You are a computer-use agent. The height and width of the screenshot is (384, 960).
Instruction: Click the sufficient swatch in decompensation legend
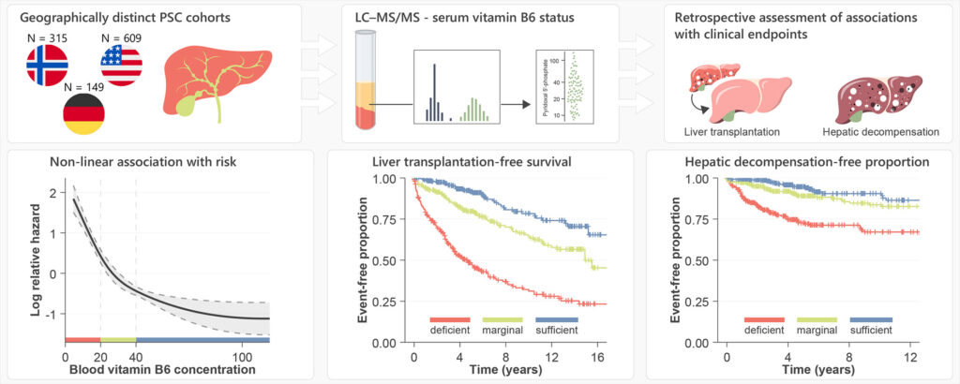click(x=871, y=319)
